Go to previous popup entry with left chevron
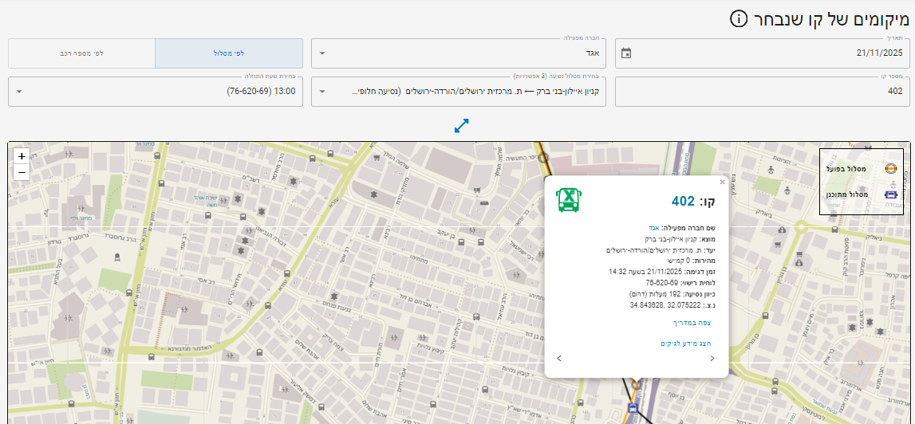 [559, 359]
